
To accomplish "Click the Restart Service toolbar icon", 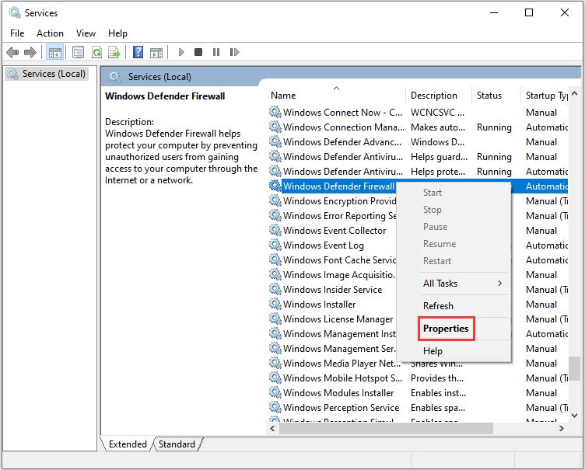I will [x=233, y=52].
